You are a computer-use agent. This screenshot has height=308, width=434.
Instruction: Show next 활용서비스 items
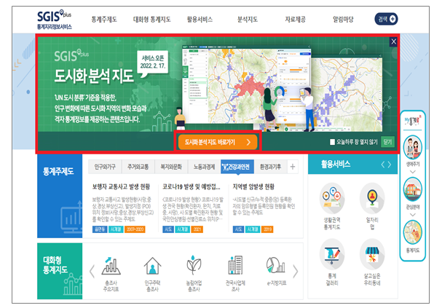point(390,165)
